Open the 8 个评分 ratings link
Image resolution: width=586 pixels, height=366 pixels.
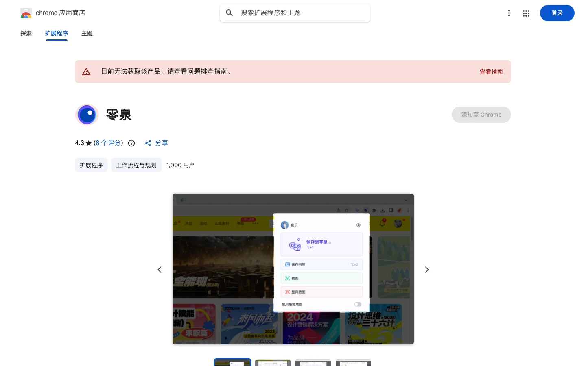coord(108,143)
